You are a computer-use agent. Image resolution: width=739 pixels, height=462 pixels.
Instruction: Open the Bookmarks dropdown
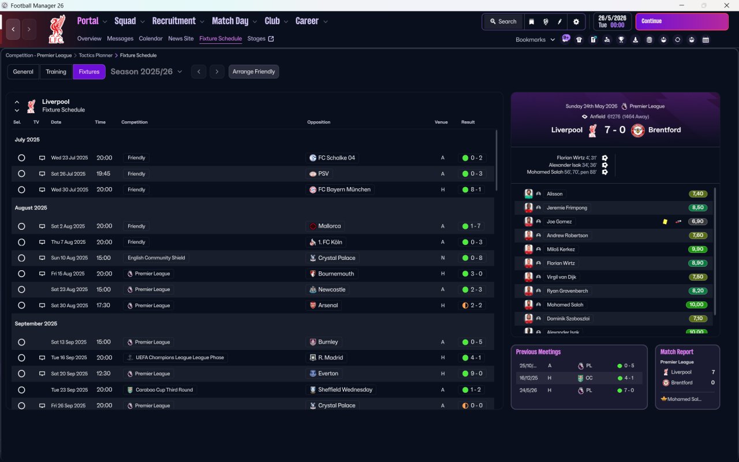(x=535, y=40)
